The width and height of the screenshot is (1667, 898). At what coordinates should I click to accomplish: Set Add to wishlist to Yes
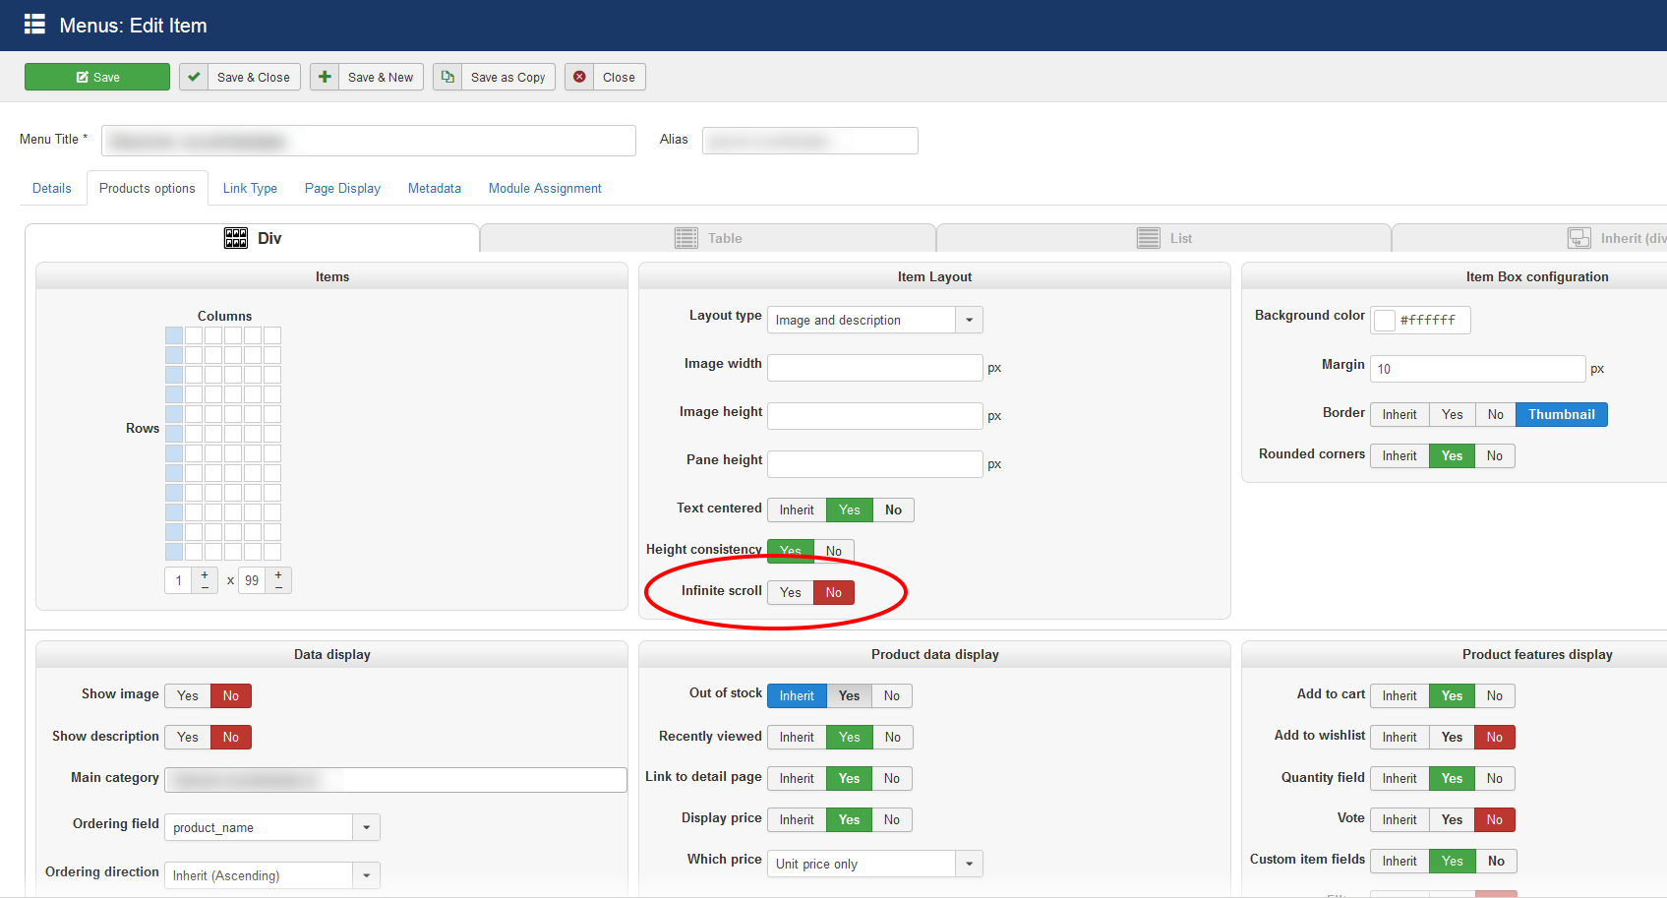[x=1453, y=737]
